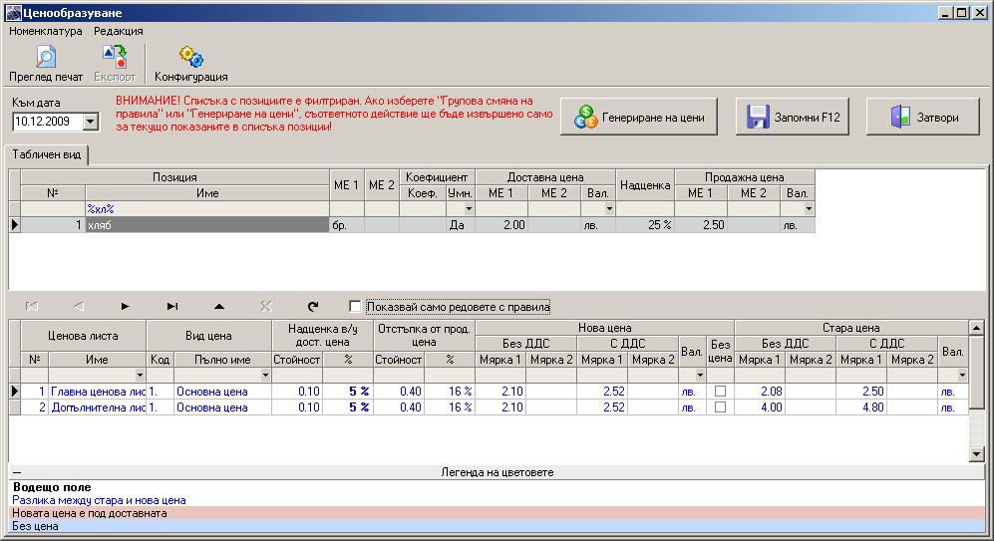The width and height of the screenshot is (994, 541).
Task: Click the Ценова листа № column header
Action: (x=34, y=360)
